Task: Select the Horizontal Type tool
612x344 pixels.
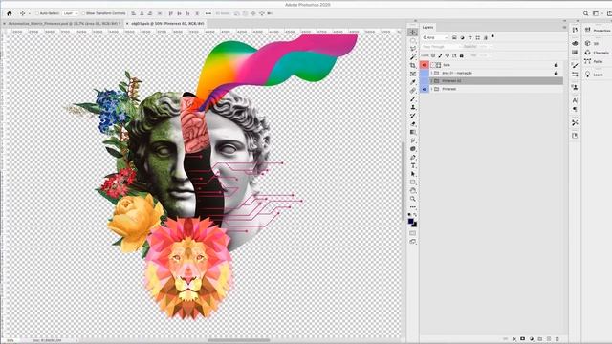Action: tap(413, 165)
